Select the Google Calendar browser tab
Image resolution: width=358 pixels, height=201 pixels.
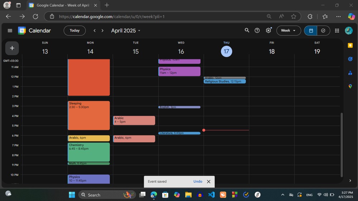(x=63, y=5)
